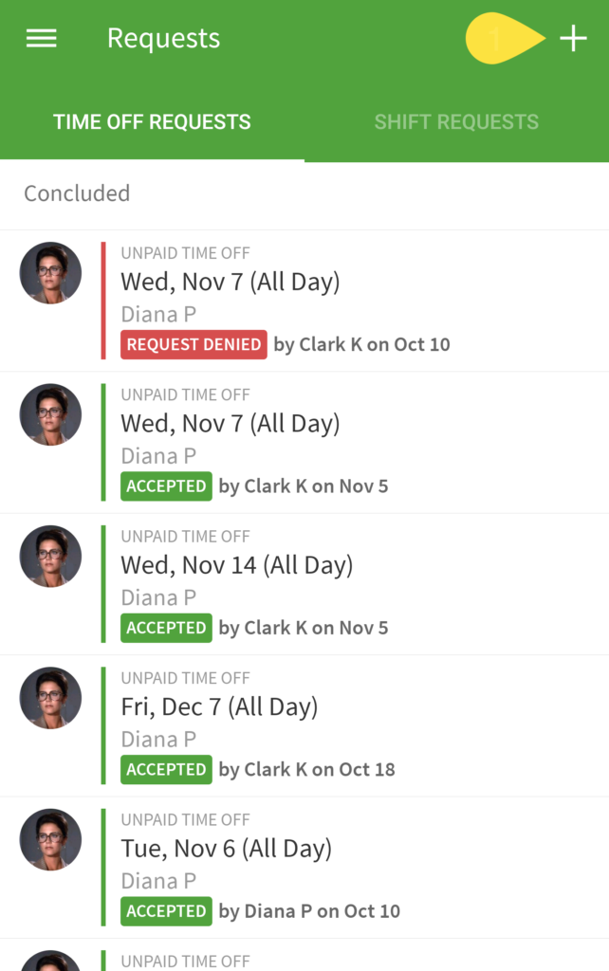This screenshot has width=609, height=971.
Task: Click the Concluded section header
Action: pyautogui.click(x=77, y=193)
